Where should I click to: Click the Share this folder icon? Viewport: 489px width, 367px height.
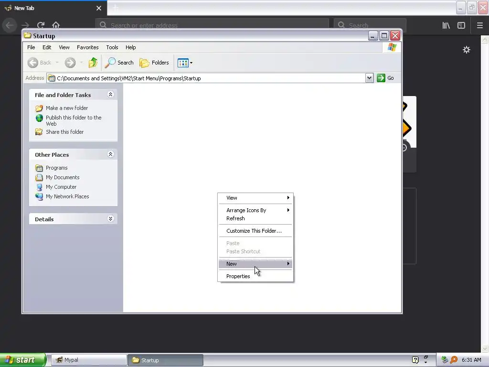tap(39, 132)
